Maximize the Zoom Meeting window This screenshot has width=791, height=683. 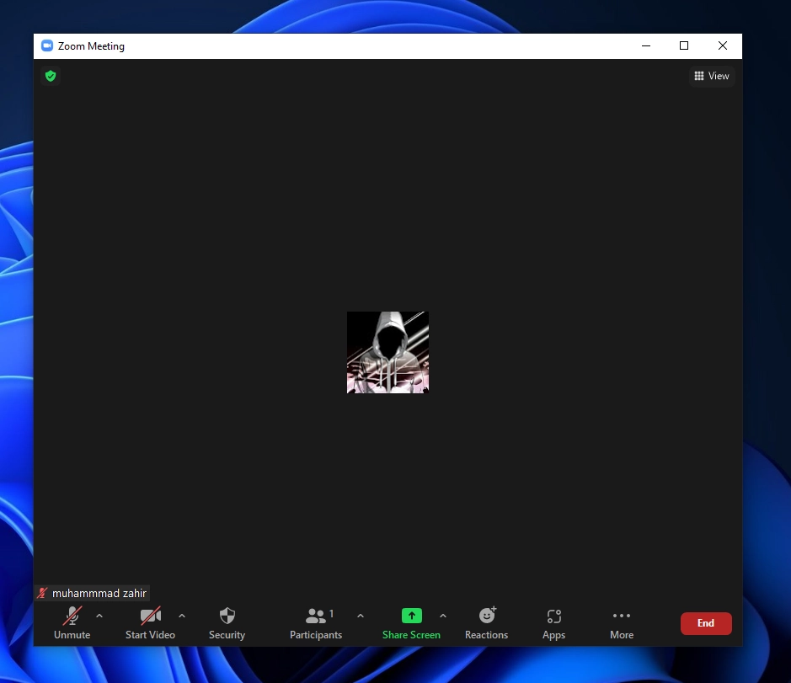(684, 45)
